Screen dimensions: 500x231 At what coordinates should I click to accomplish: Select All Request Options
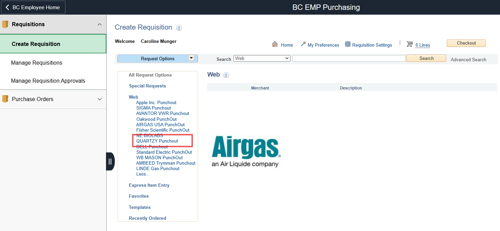150,75
